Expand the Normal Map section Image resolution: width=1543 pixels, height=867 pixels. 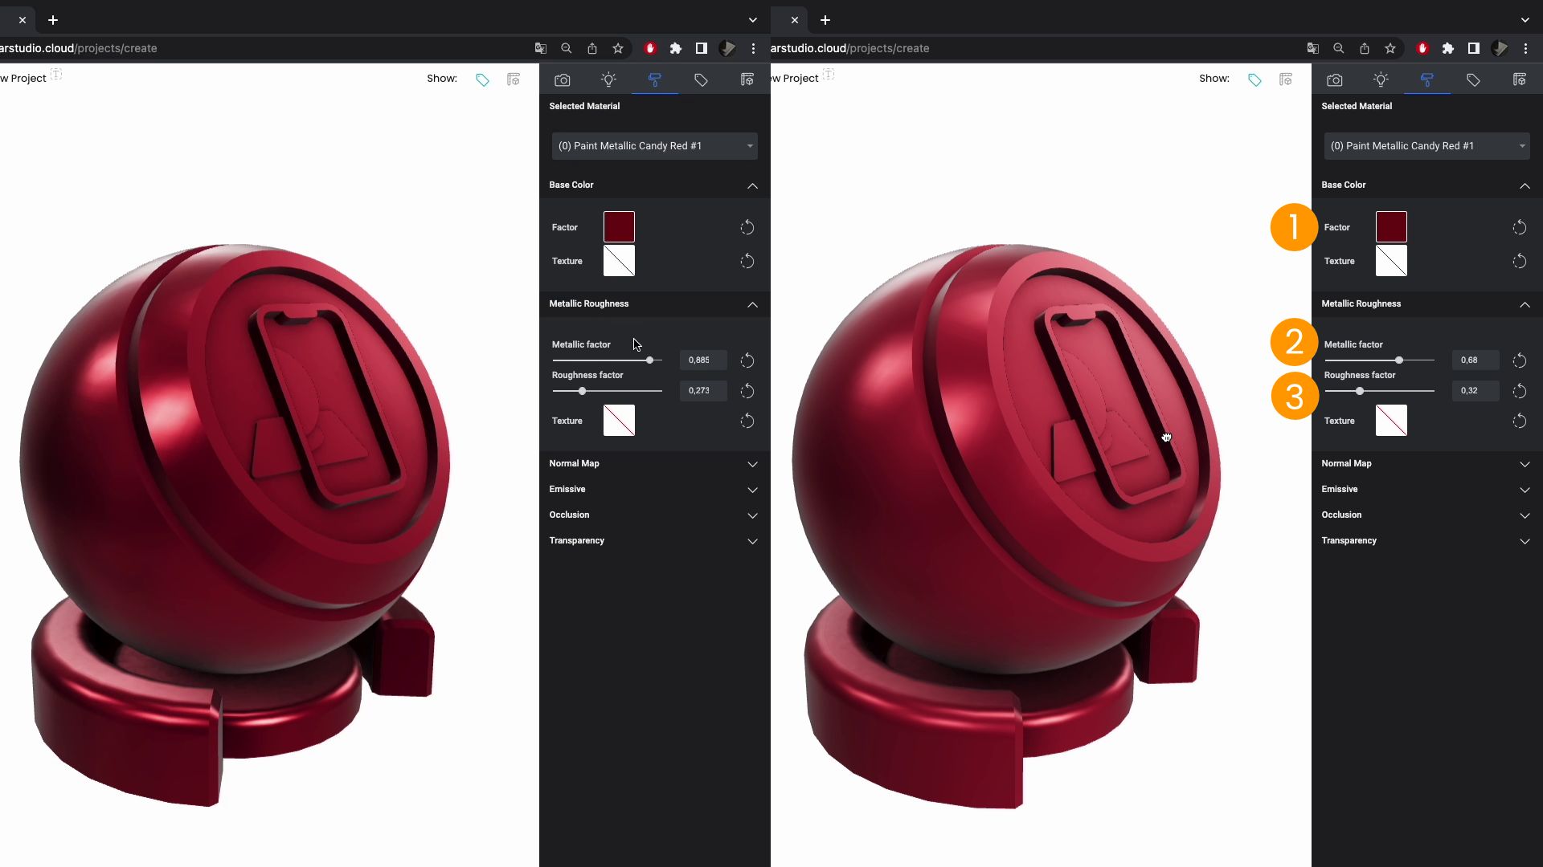(753, 464)
